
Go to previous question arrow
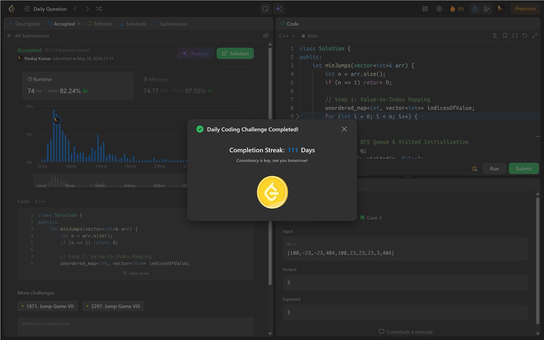75,9
